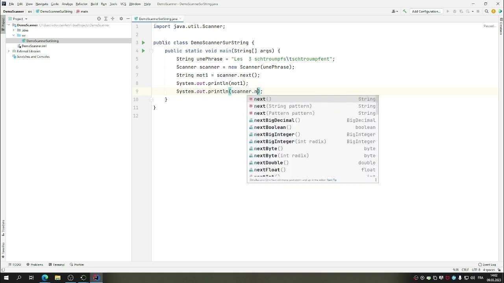Open the Refactor menu
The width and height of the screenshot is (504, 283).
click(82, 4)
